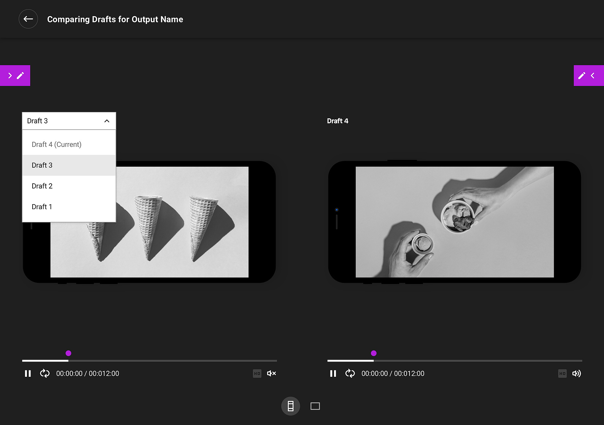This screenshot has width=604, height=425.
Task: Click the left video progress slider handle
Action: [68, 353]
